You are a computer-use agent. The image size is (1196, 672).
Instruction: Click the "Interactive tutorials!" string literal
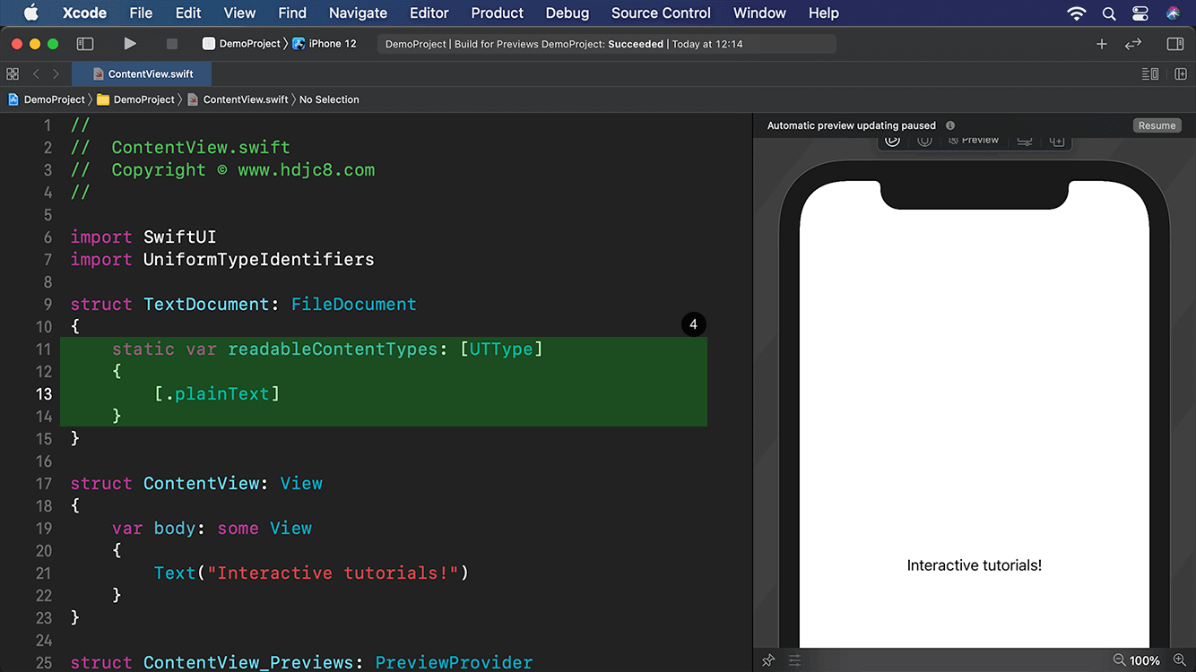coord(334,573)
